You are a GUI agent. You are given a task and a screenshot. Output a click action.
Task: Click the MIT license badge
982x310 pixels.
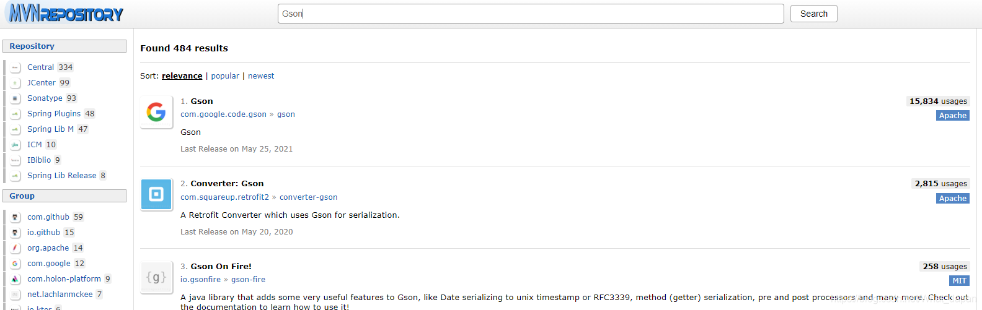(959, 281)
